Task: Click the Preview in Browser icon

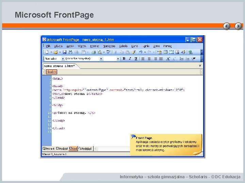Action: pyautogui.click(x=99, y=52)
